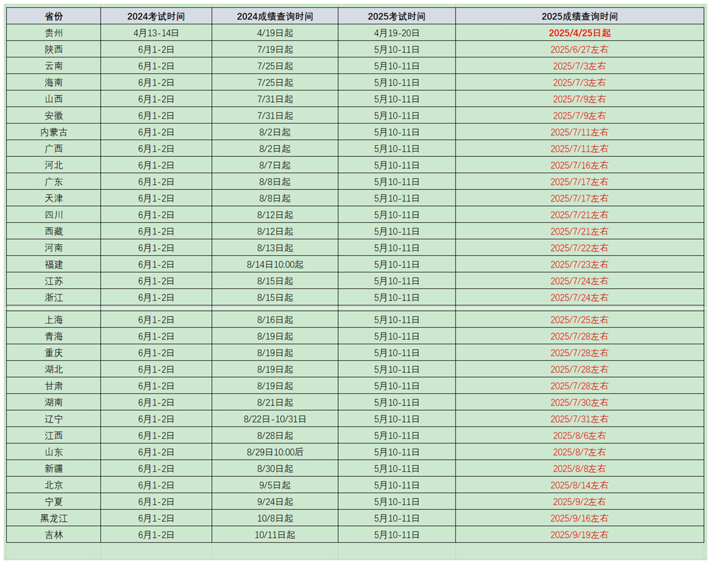Screen dimensions: 712x565
Task: Select the 8/29日10:00后 cell for 山东
Action: coord(275,452)
